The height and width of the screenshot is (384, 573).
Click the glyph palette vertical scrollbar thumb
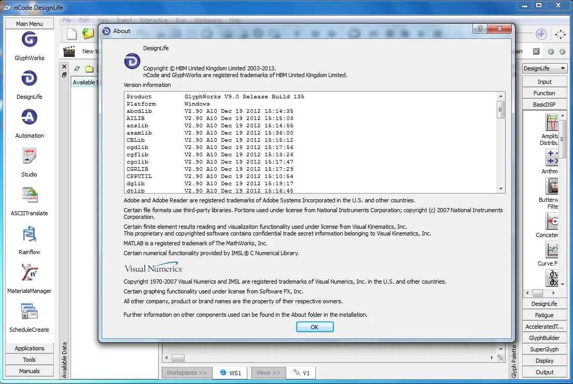563,139
